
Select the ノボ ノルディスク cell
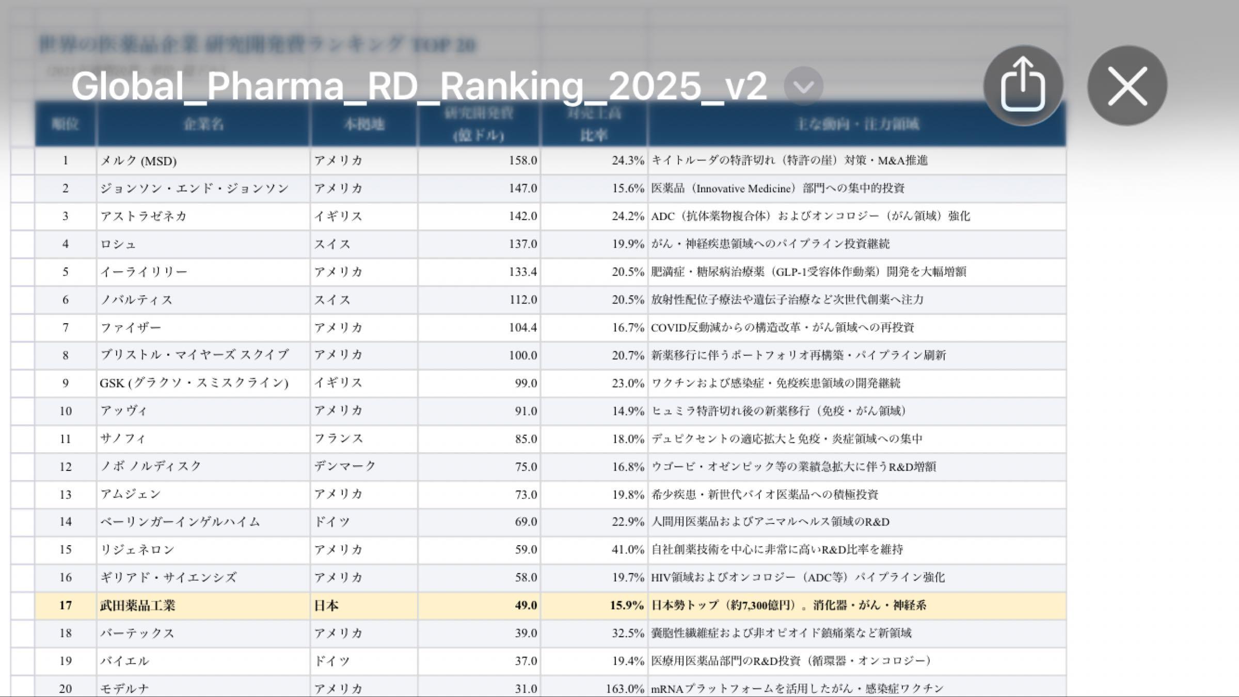coord(203,467)
